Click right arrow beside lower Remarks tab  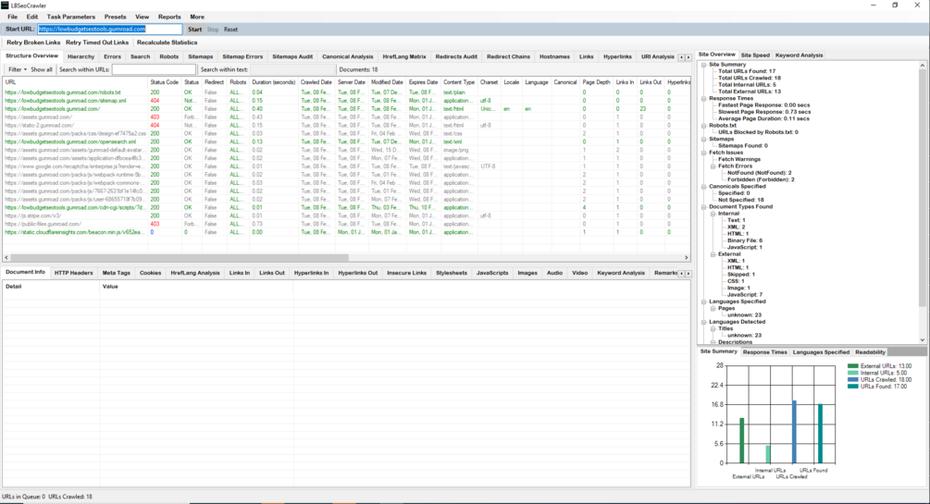coord(688,274)
